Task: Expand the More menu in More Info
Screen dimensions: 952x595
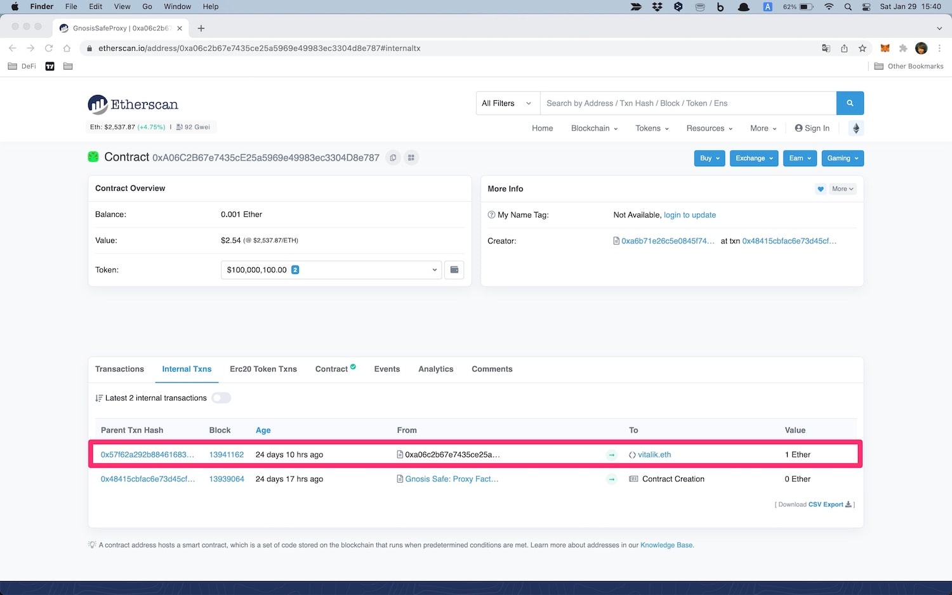Action: coord(843,189)
